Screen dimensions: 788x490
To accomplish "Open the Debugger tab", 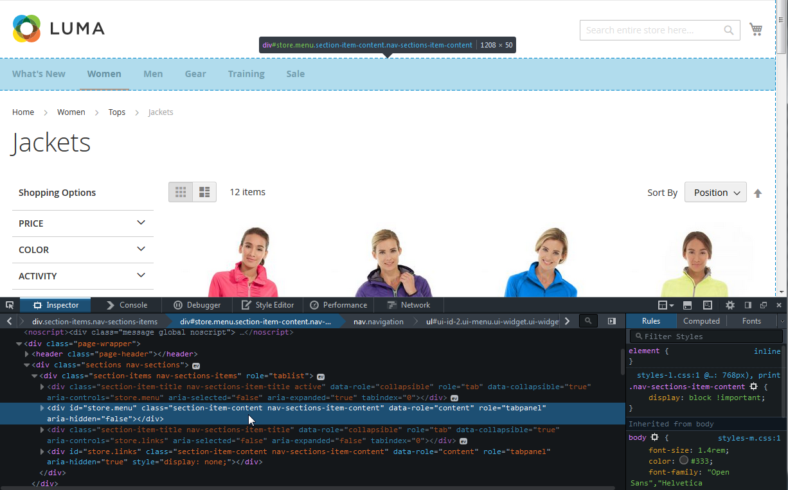I will click(x=196, y=305).
